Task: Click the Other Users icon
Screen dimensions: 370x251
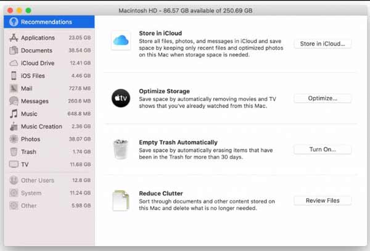Action: click(x=14, y=180)
